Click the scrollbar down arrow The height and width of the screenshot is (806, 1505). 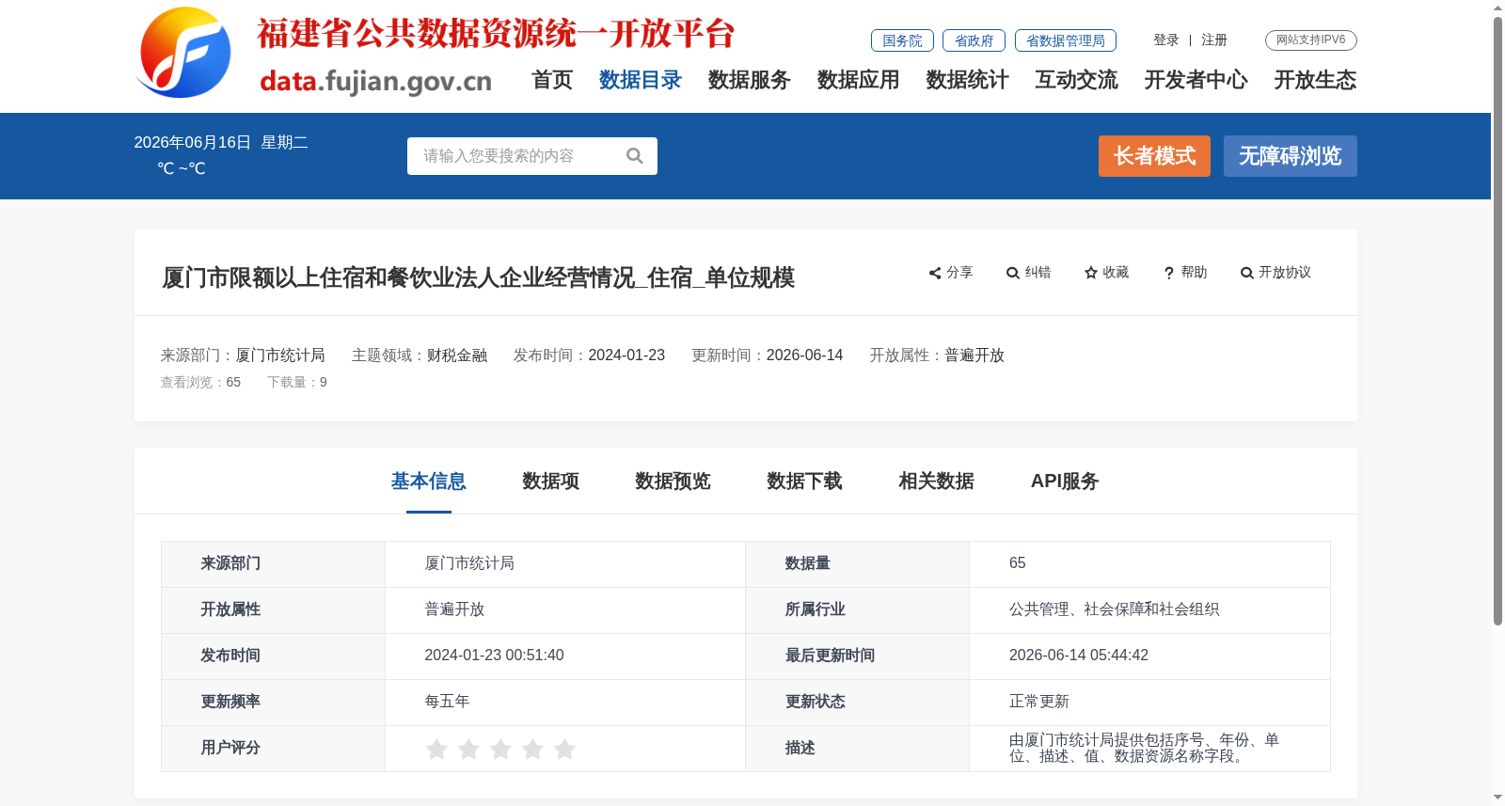click(1497, 798)
